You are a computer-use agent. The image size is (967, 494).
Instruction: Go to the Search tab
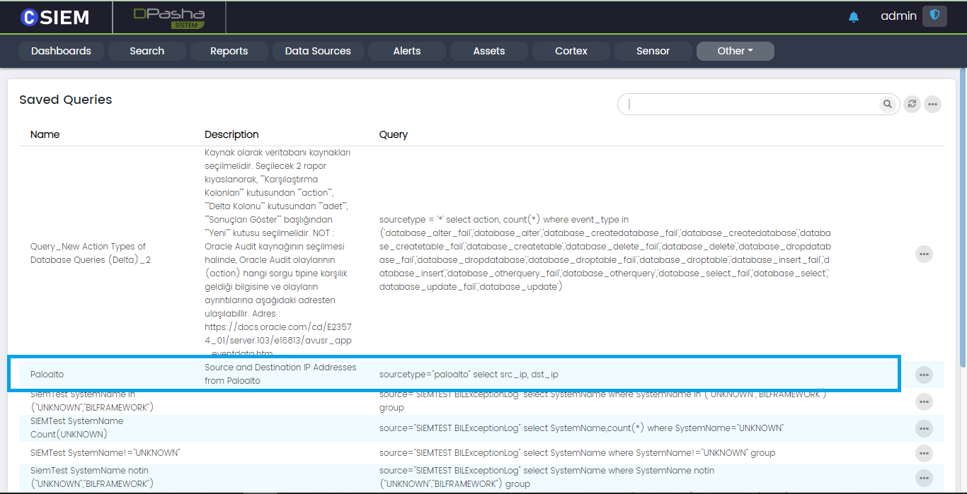147,51
